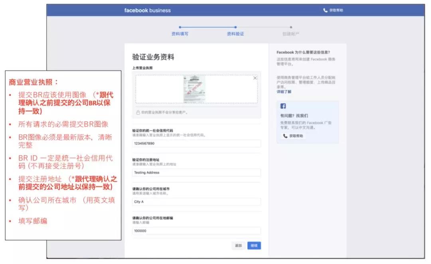Click the facebook business logo in header
This screenshot has height=264, width=431.
(147, 10)
